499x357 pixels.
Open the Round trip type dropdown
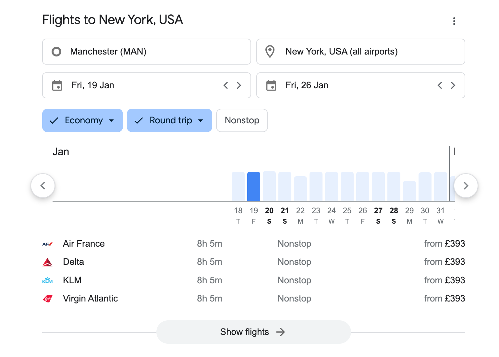(x=169, y=120)
